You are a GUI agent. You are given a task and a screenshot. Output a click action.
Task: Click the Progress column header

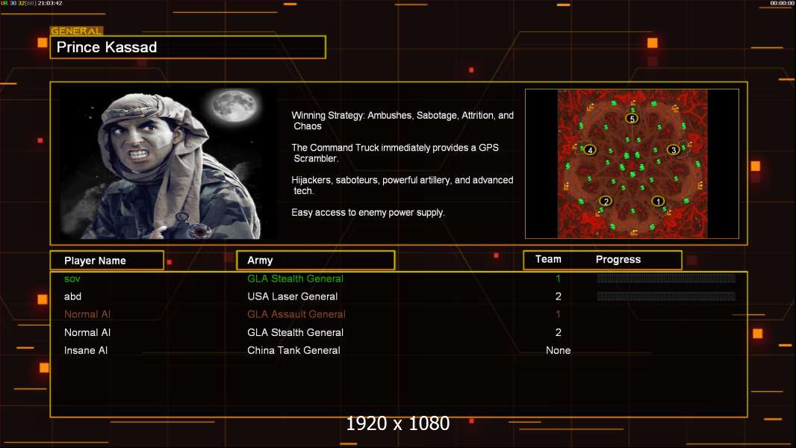coord(618,259)
